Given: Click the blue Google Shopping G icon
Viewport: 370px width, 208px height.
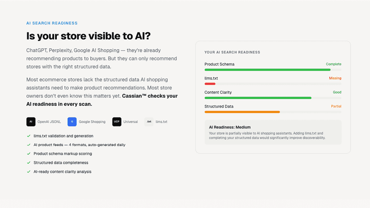Looking at the screenshot, I should point(72,122).
